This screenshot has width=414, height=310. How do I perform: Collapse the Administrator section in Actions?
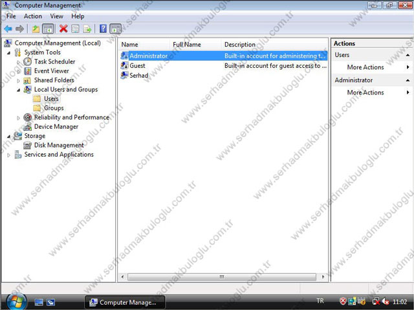click(408, 80)
